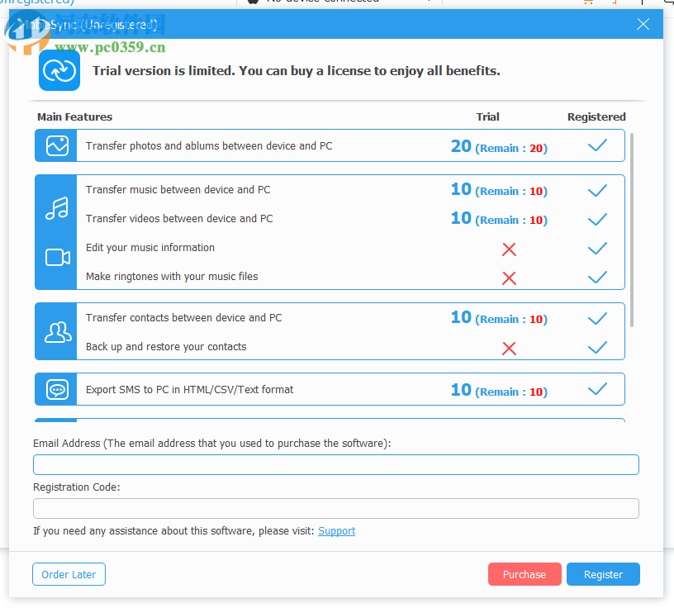Click red X for Make ringtones row
The width and height of the screenshot is (674, 608).
[509, 278]
